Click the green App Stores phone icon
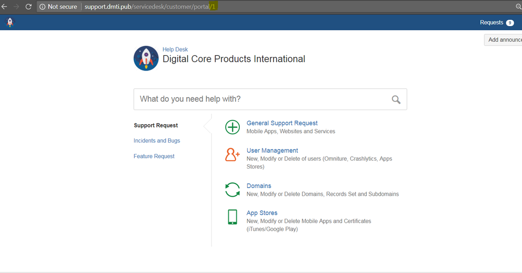Image resolution: width=522 pixels, height=273 pixels. click(x=233, y=217)
